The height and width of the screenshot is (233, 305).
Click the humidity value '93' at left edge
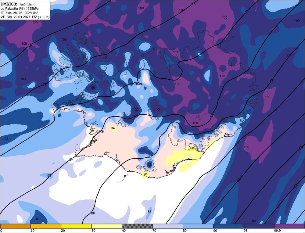[6, 139]
